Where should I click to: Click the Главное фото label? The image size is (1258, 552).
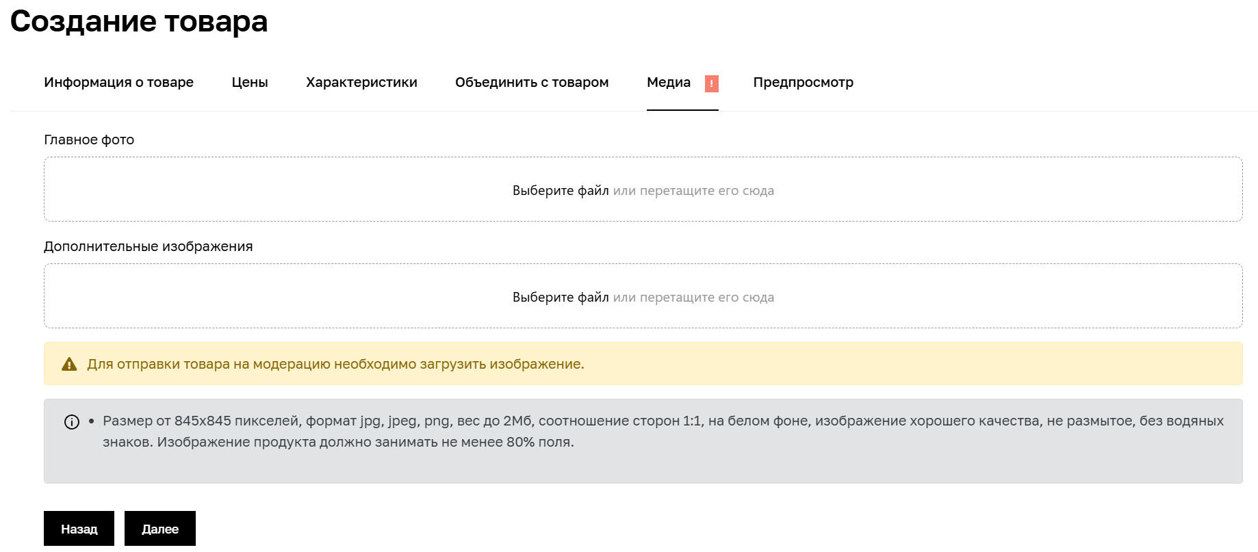pos(88,140)
